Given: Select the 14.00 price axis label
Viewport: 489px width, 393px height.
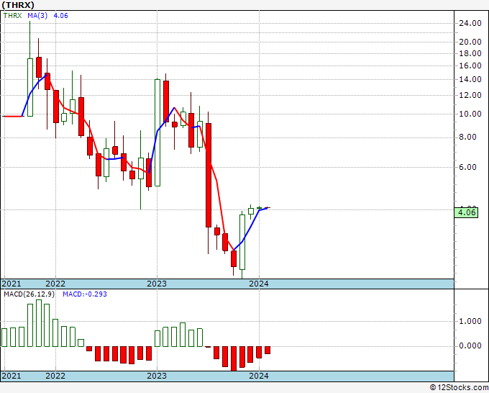Looking at the screenshot, I should pos(470,79).
